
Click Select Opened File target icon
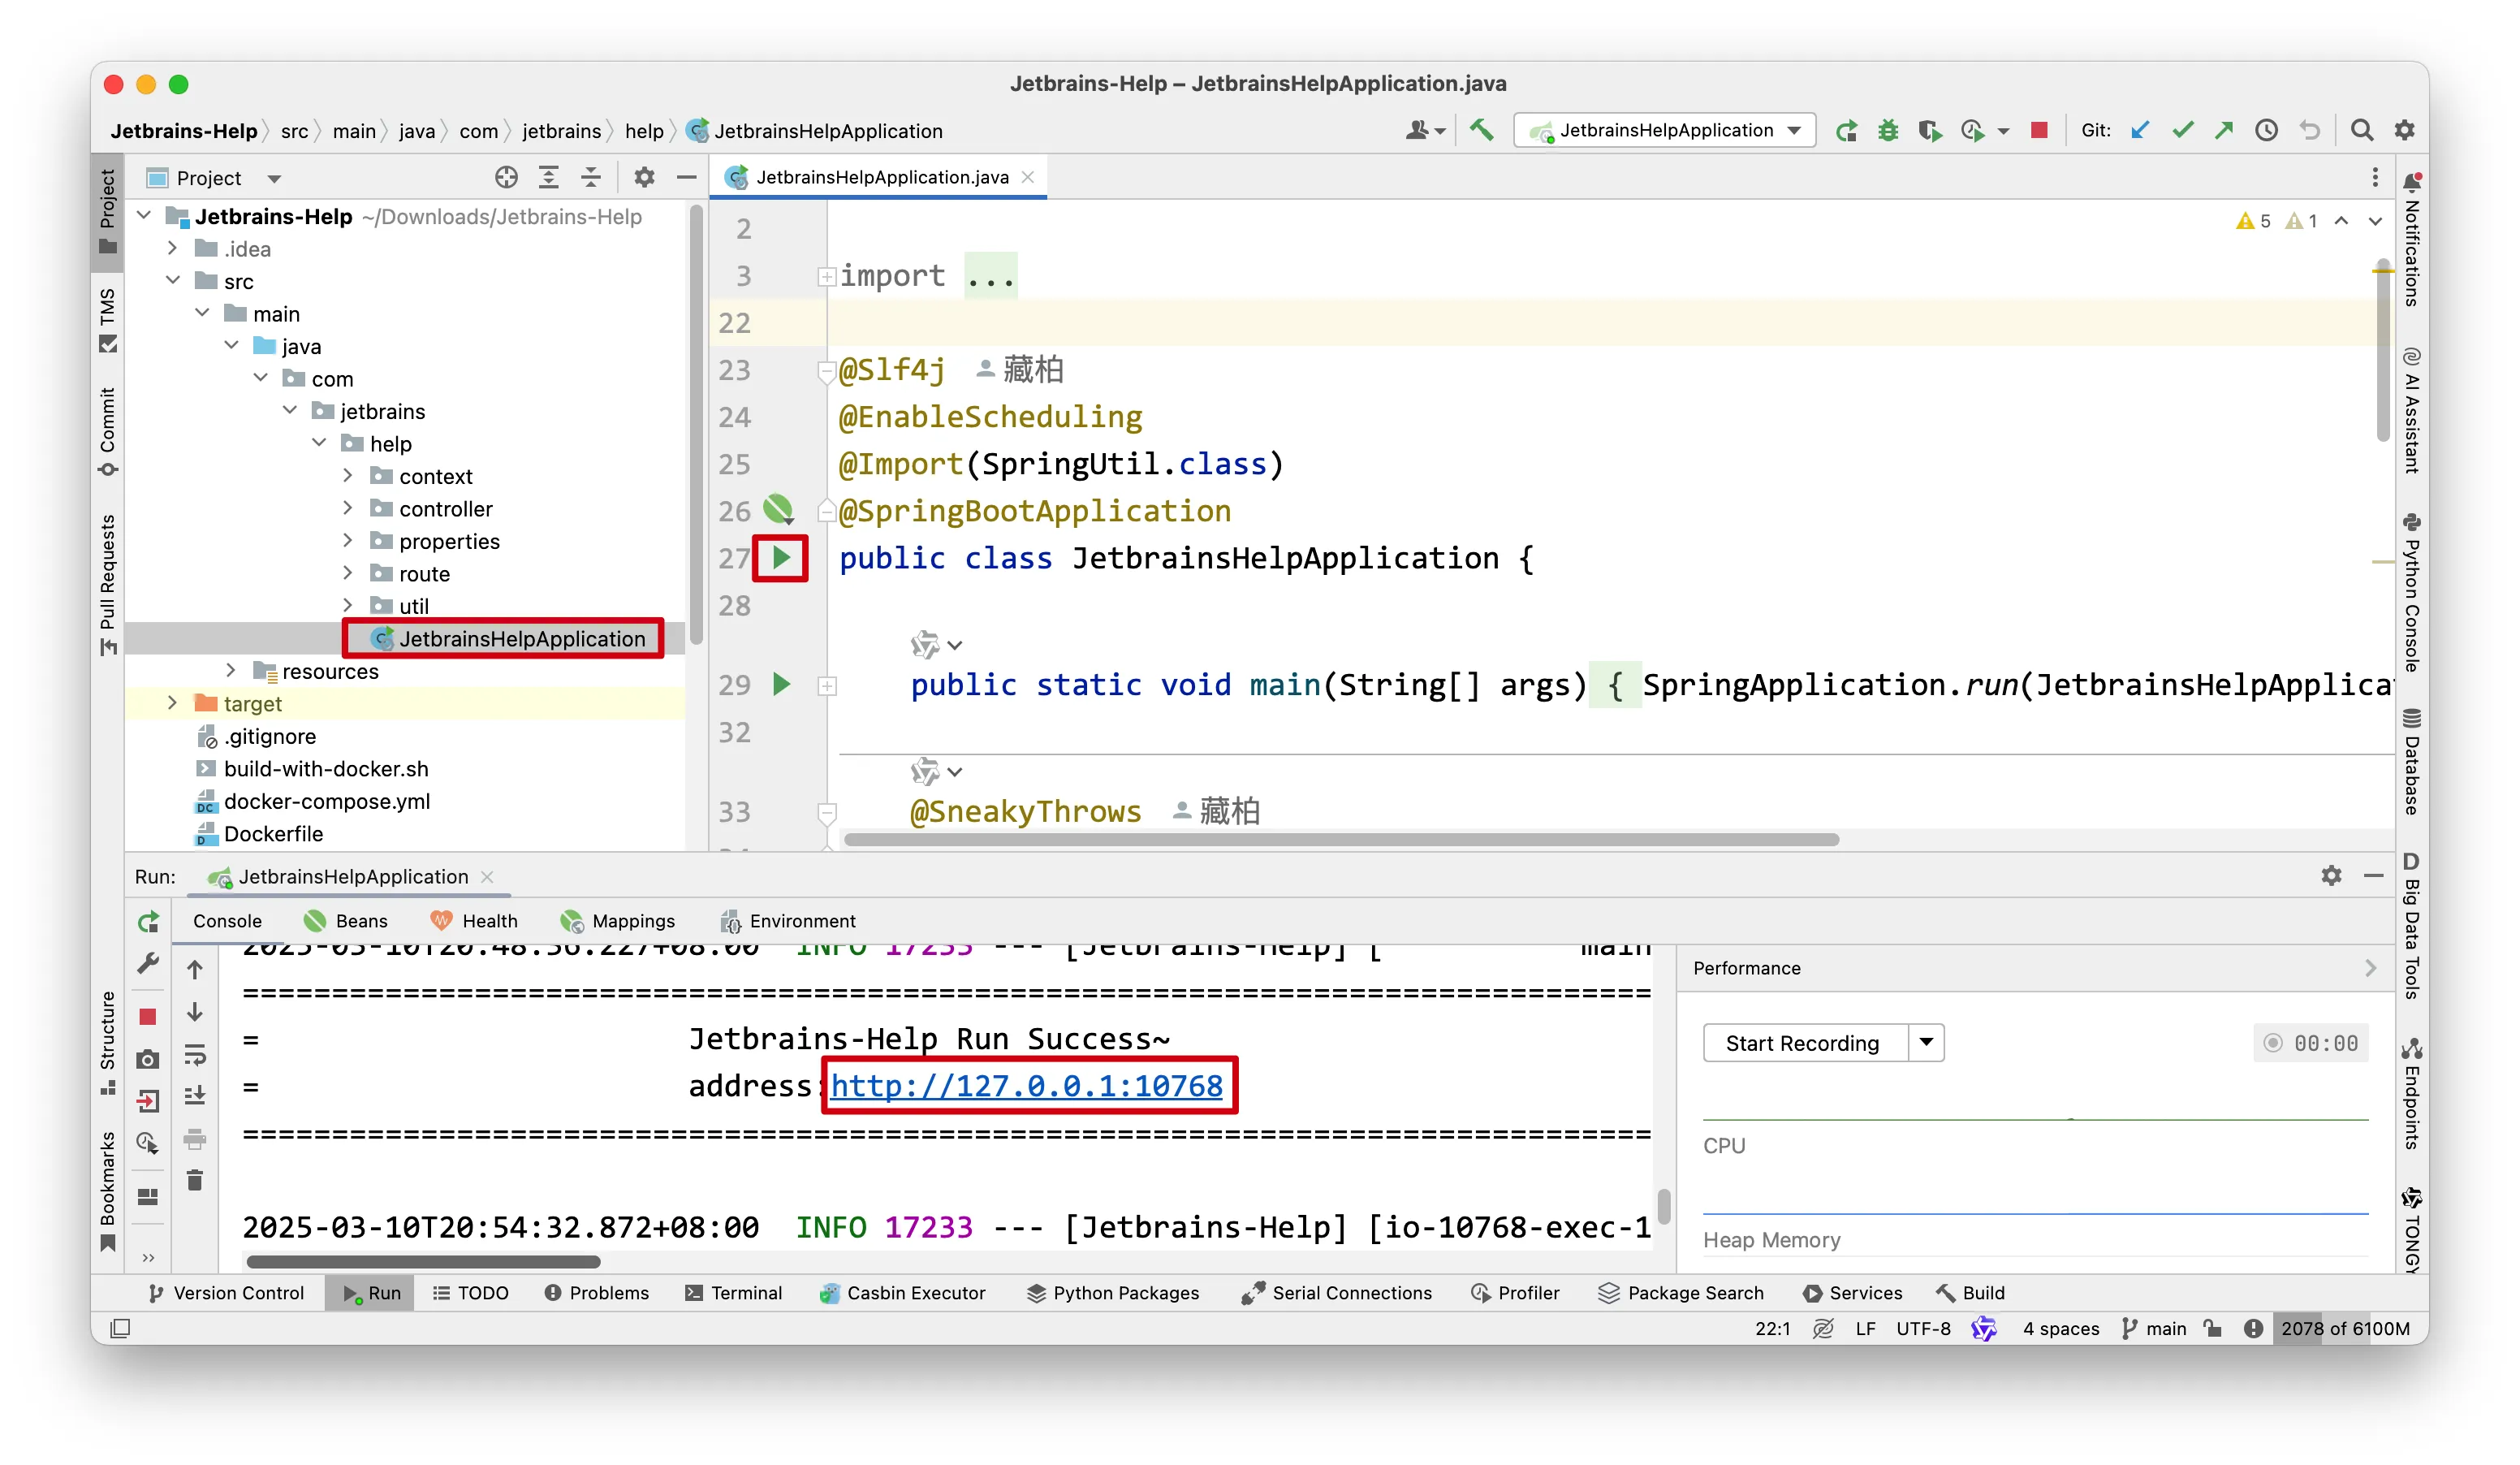tap(506, 178)
